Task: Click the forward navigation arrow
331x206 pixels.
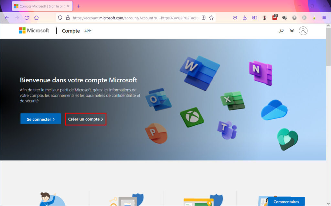Action: (17, 18)
